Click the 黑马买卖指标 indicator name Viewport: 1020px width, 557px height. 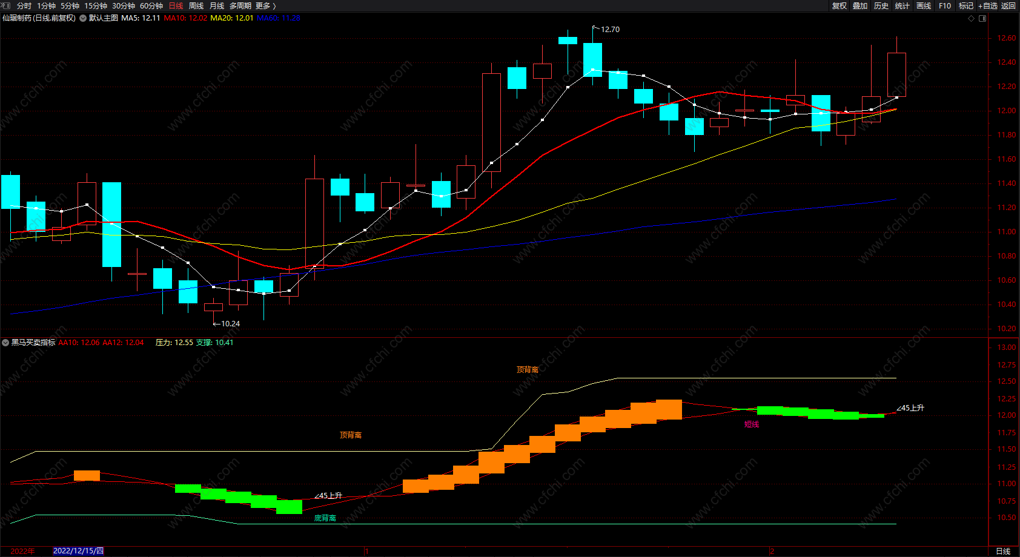[x=33, y=343]
